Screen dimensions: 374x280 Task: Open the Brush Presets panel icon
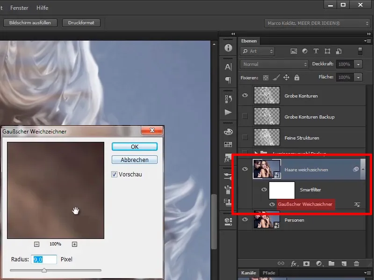coord(228,189)
